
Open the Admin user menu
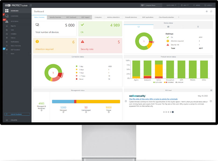tap(196, 5)
